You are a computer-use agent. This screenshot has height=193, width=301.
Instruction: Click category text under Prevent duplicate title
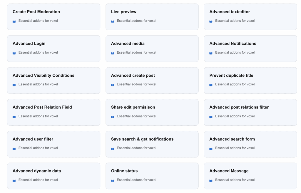pos(235,84)
